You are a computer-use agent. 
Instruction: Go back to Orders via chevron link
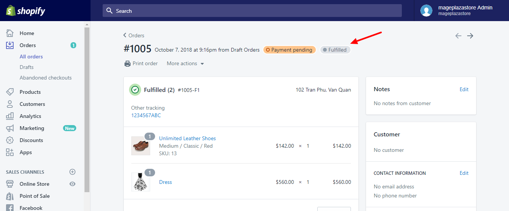point(134,35)
